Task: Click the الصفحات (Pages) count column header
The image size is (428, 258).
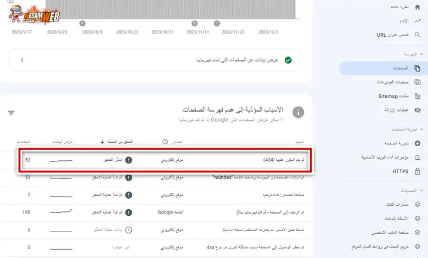Action: tap(24, 142)
